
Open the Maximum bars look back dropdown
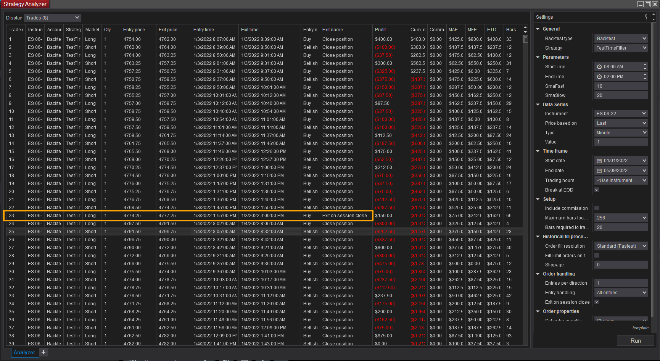[x=621, y=218]
